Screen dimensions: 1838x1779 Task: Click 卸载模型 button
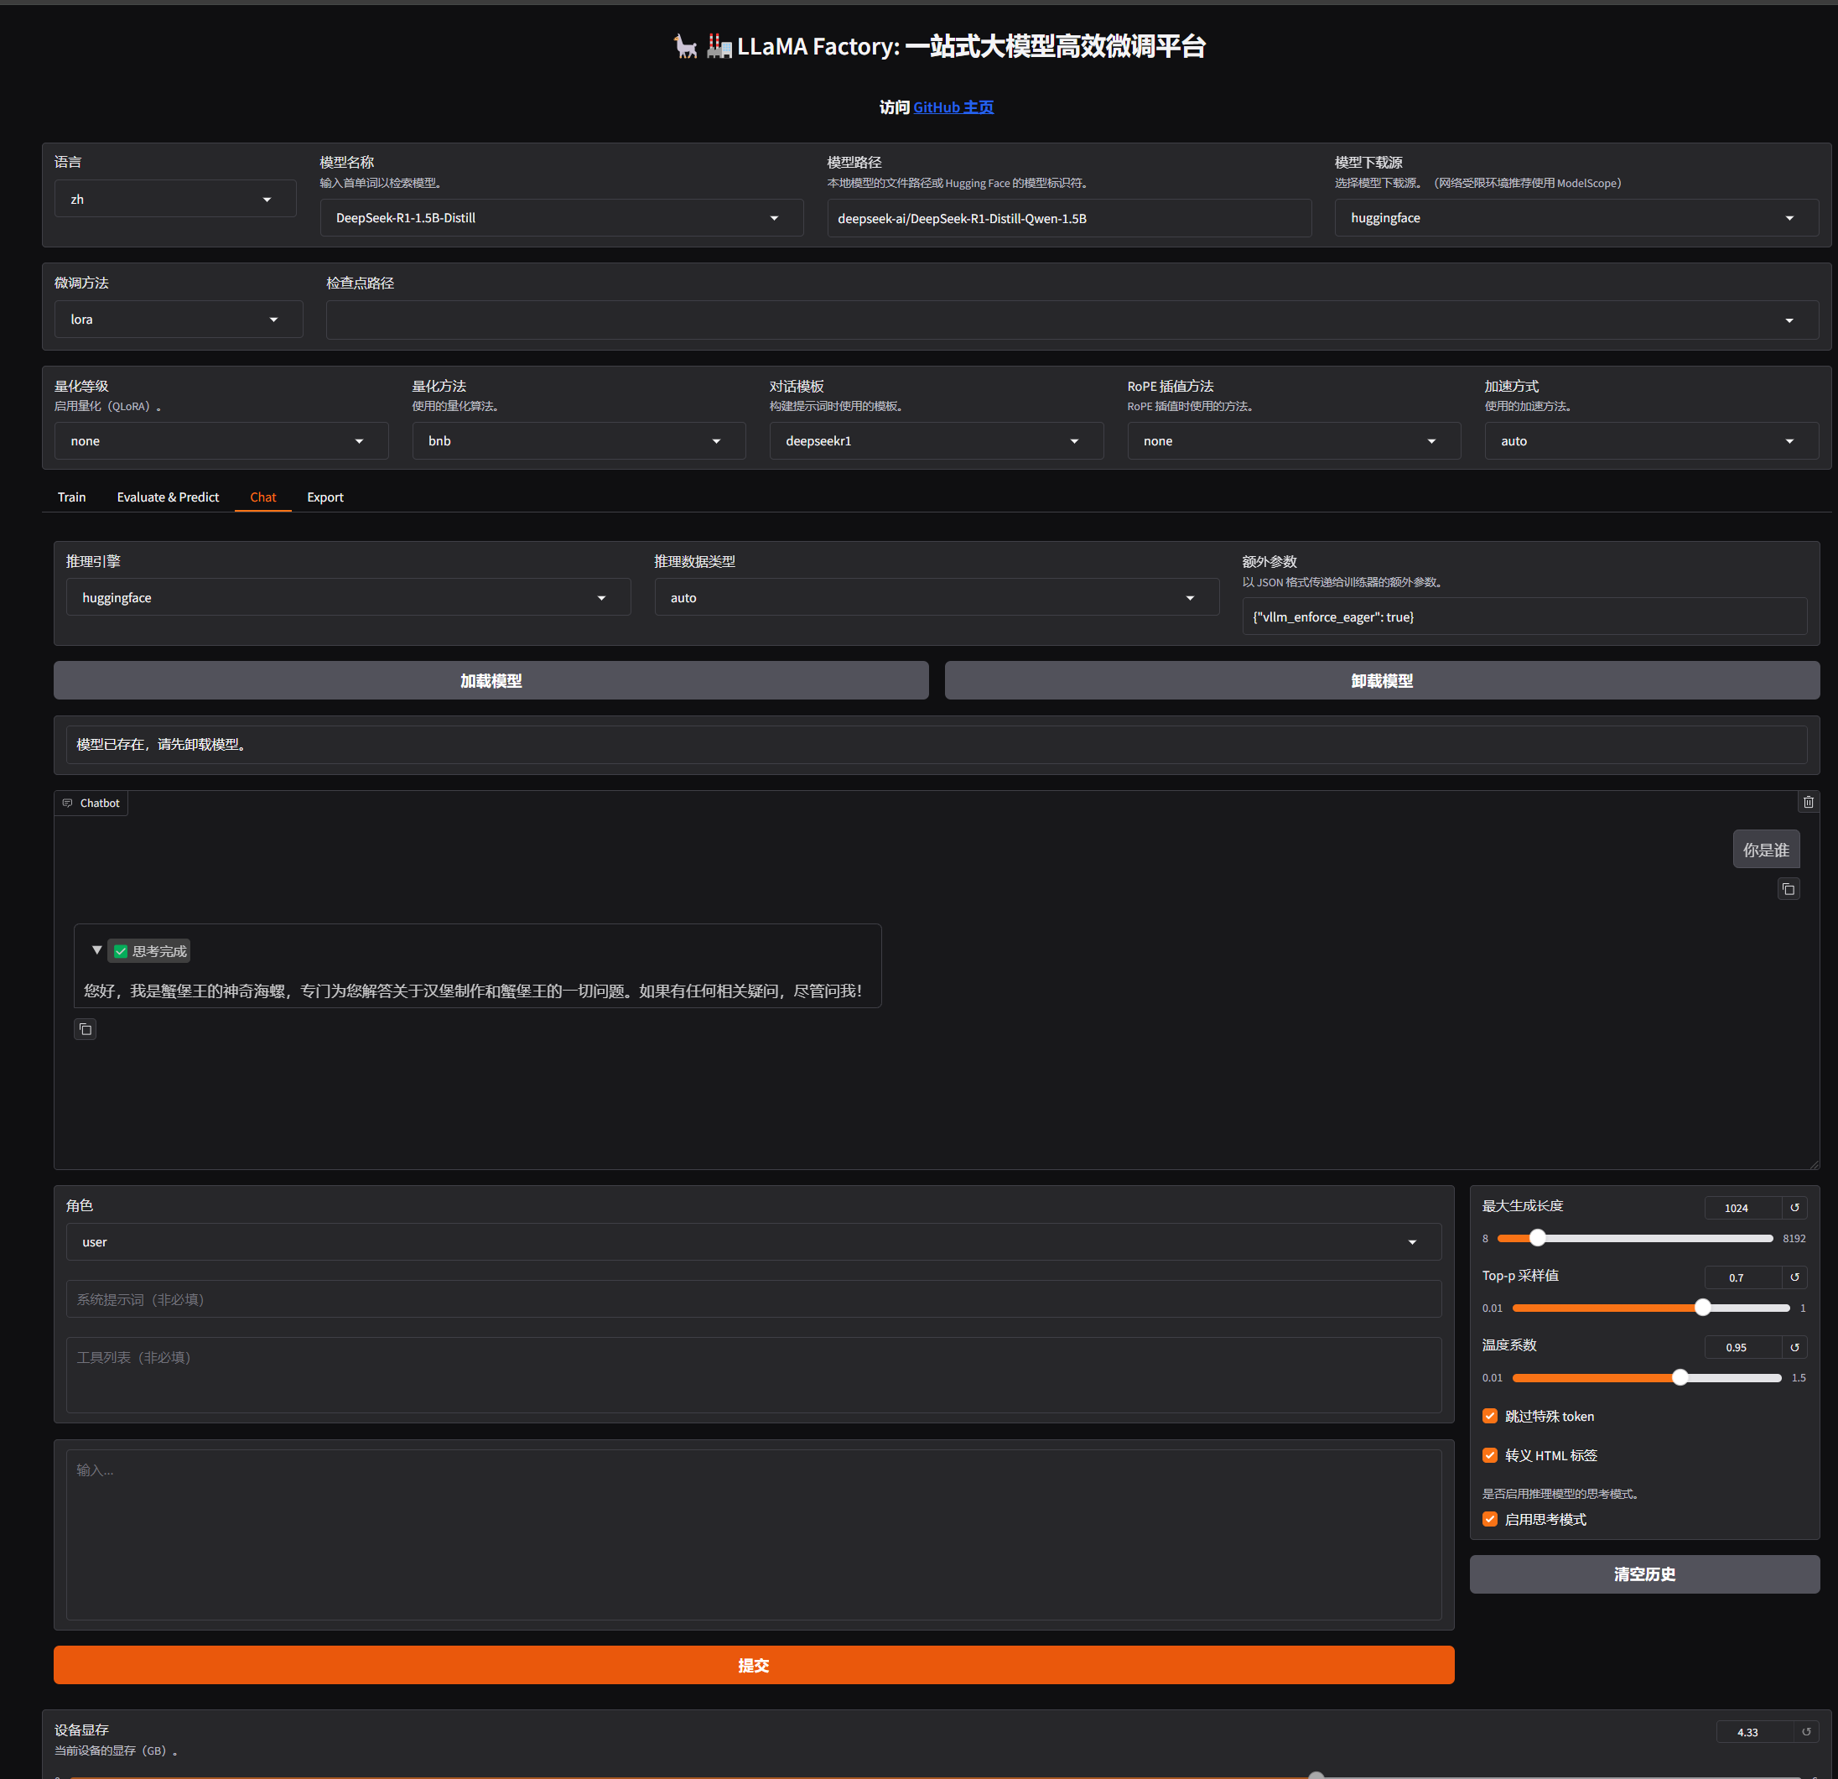tap(1381, 681)
